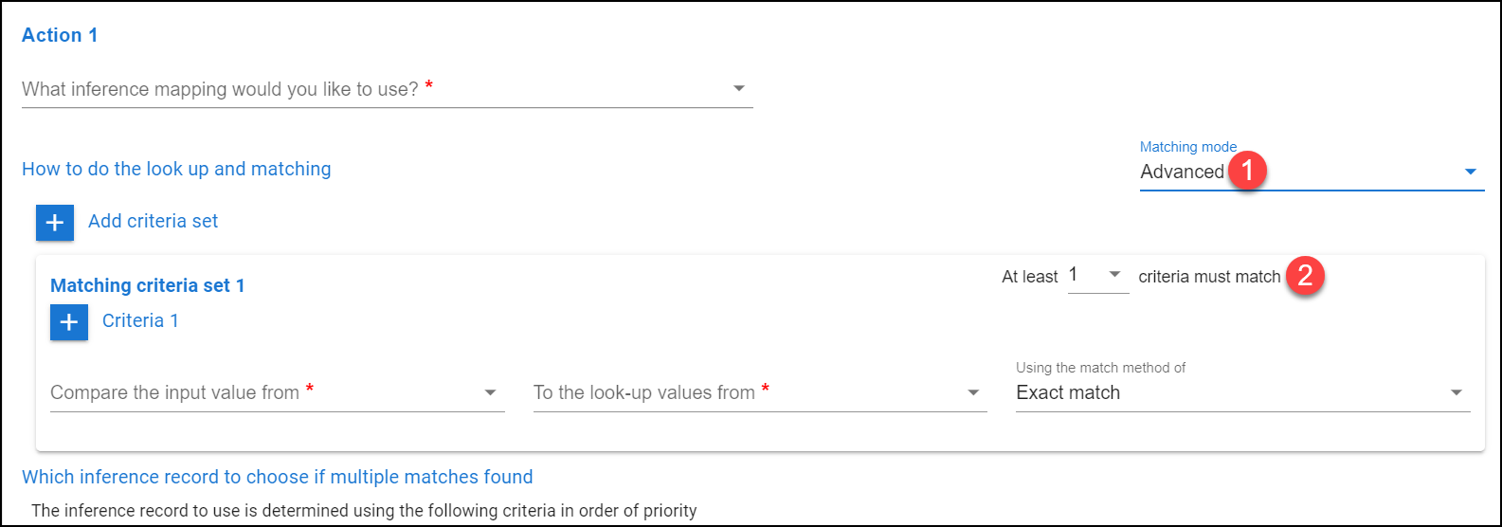Click the red annotation marker numbered 1
Image resolution: width=1502 pixels, height=527 pixels.
coord(1247,171)
